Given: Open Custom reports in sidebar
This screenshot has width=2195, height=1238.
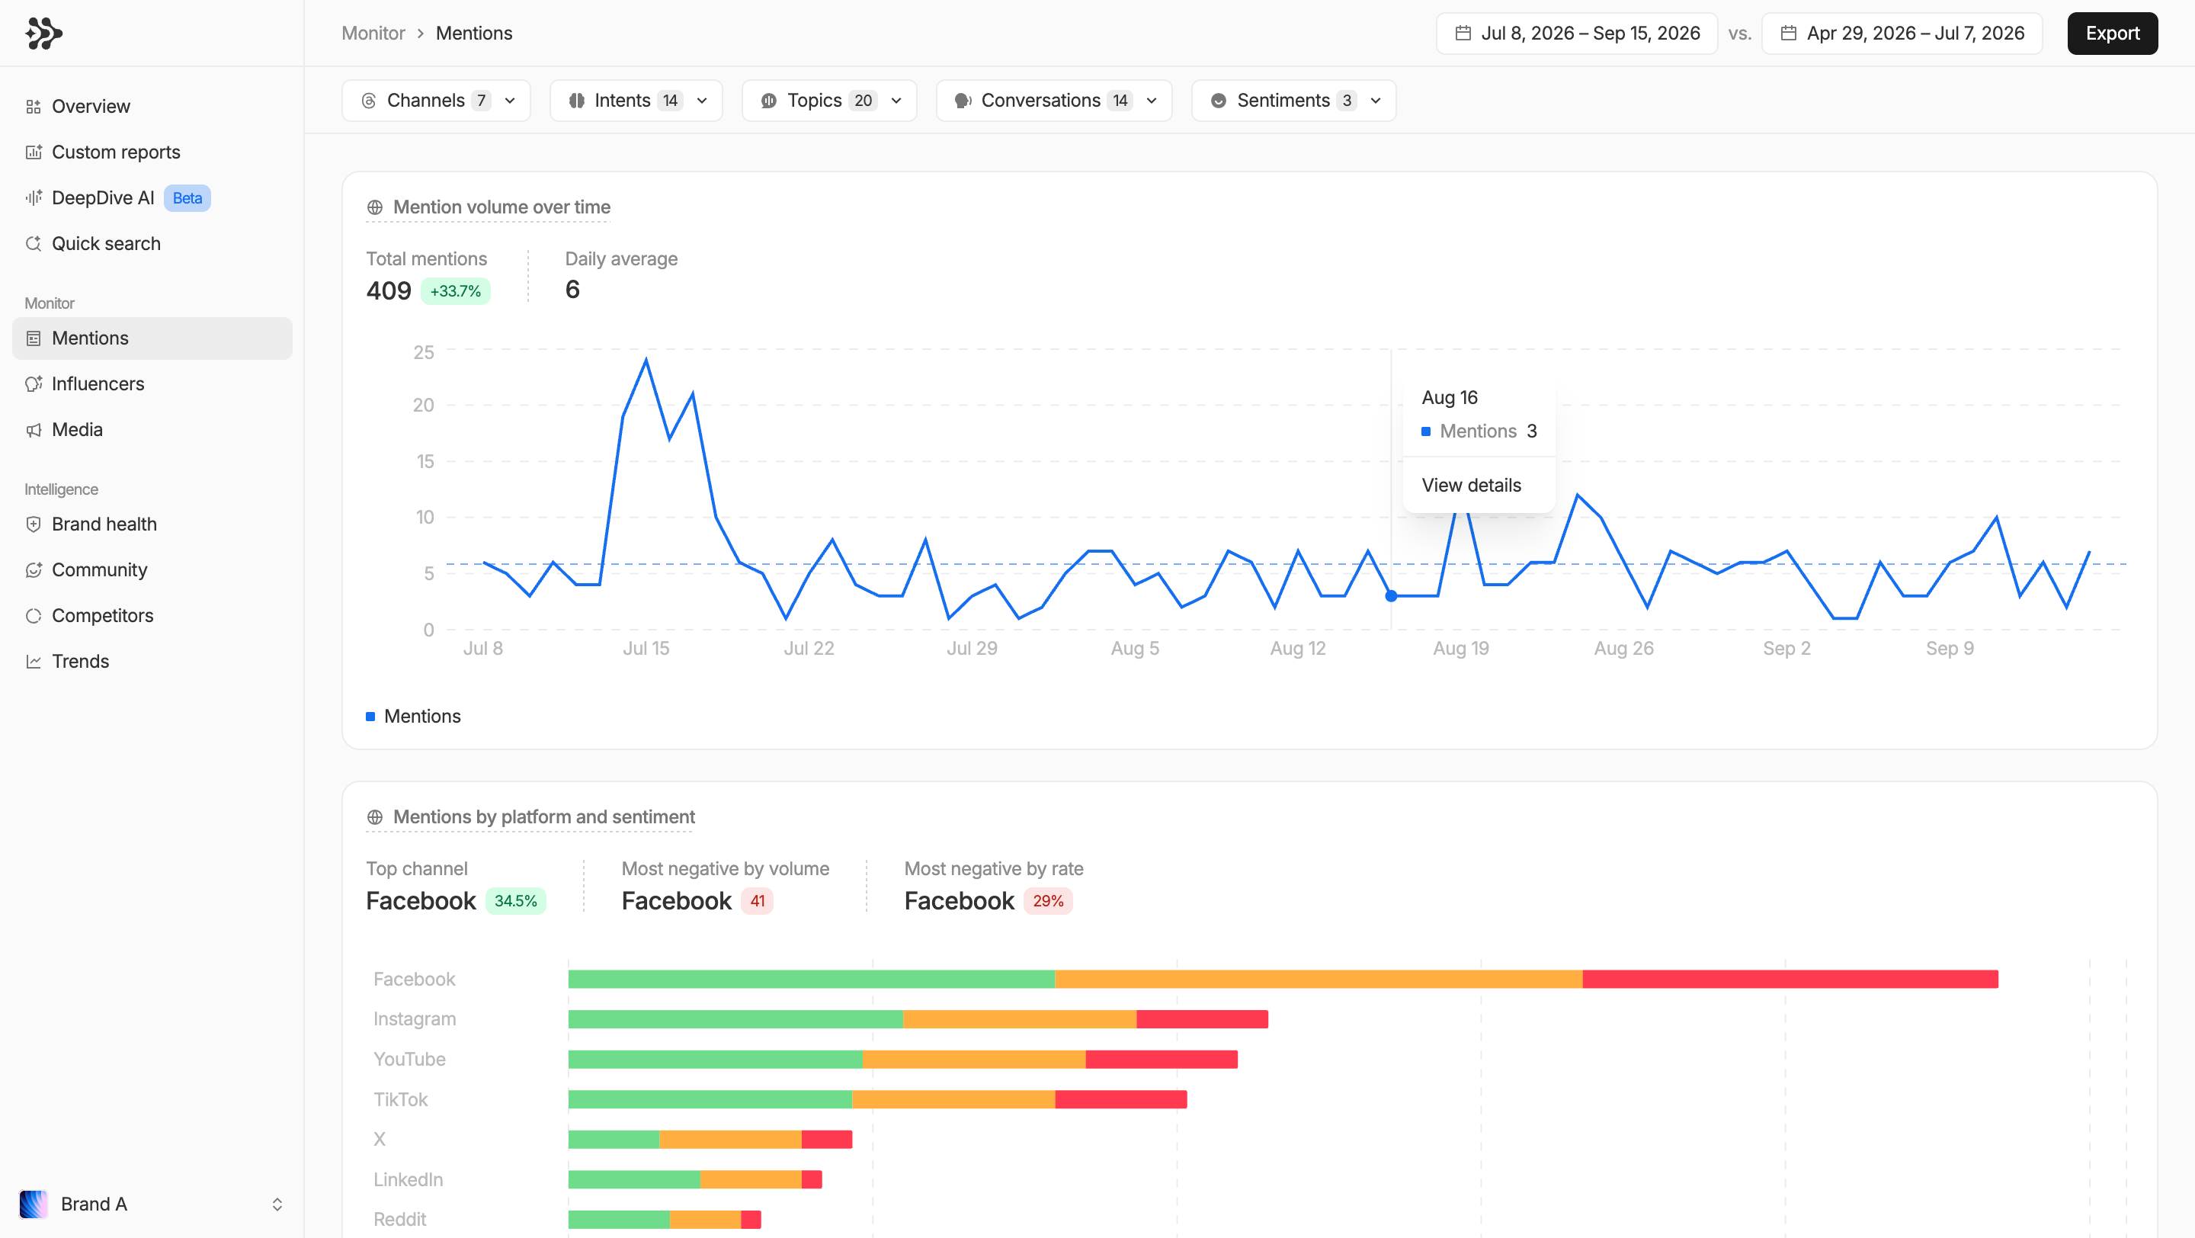Looking at the screenshot, I should [152, 152].
